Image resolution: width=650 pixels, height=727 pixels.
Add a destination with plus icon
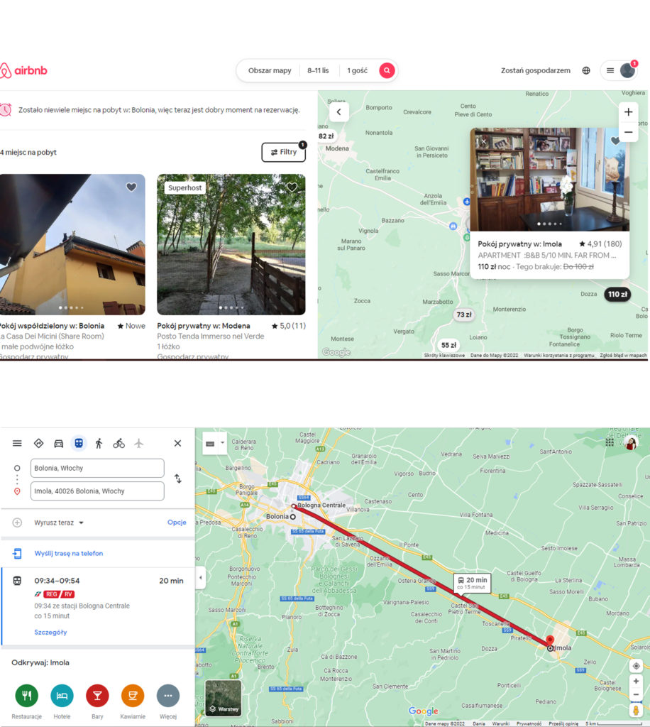point(17,523)
